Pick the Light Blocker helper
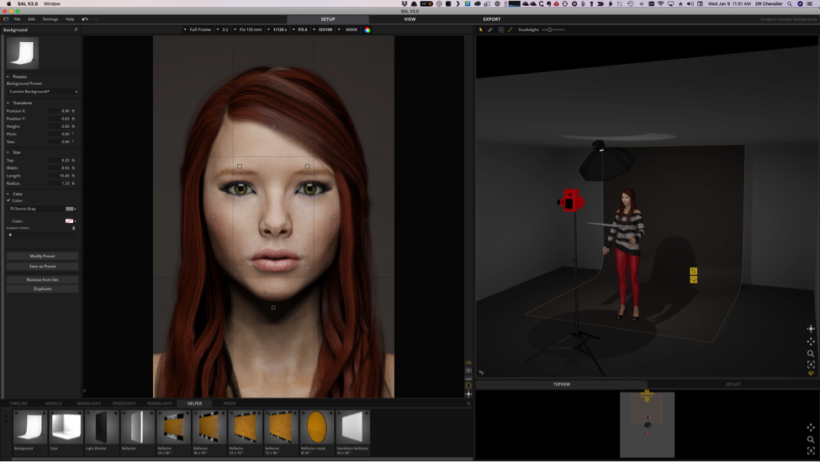The image size is (820, 462). coord(102,427)
